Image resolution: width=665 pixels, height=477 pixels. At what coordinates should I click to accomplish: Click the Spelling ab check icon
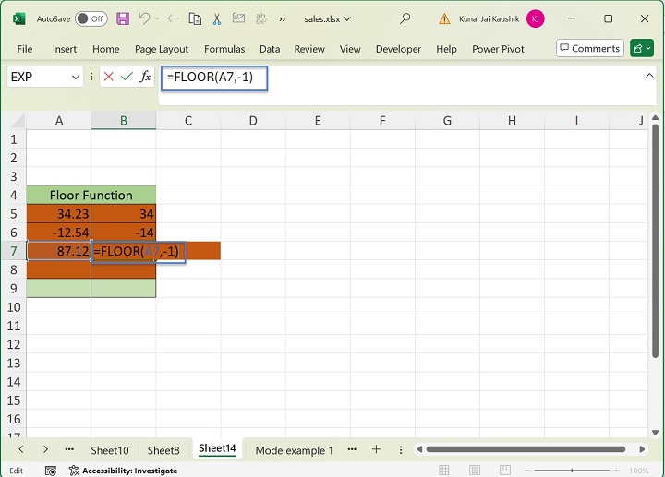click(260, 18)
